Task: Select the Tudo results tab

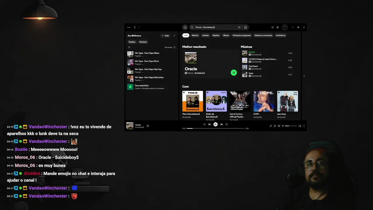Action: (186, 35)
